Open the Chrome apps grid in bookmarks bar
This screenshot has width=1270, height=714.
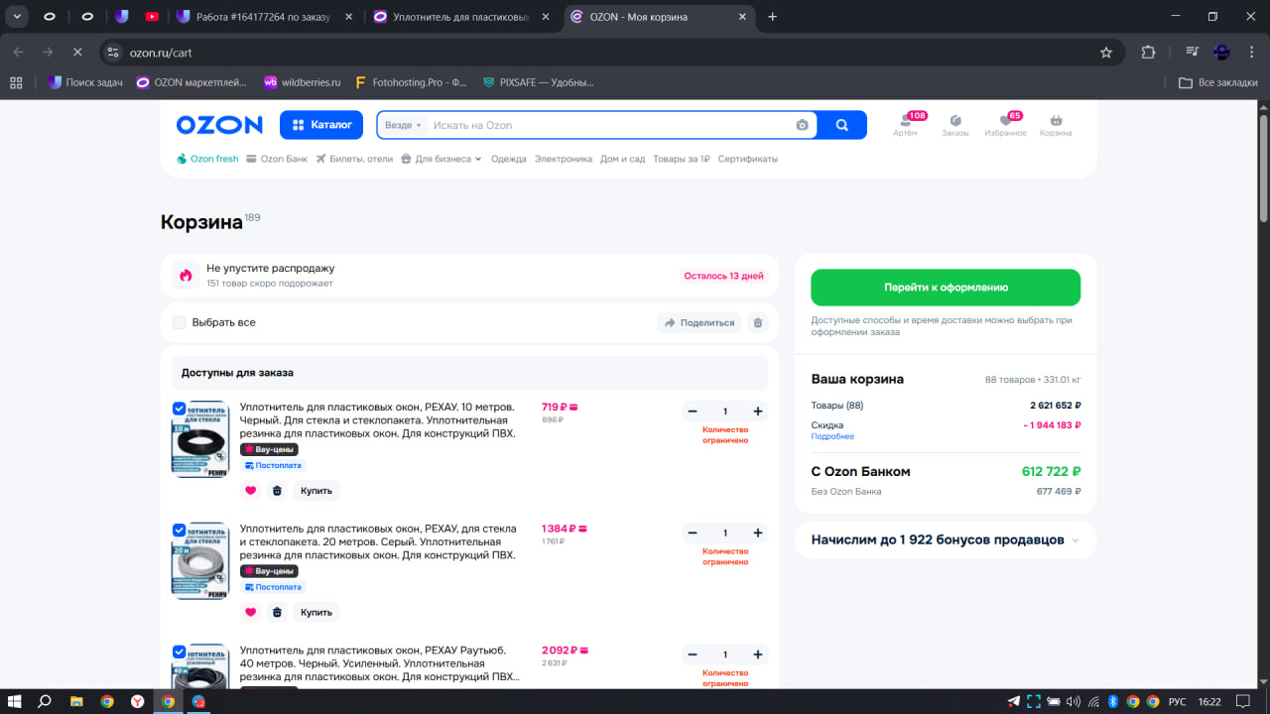point(16,82)
